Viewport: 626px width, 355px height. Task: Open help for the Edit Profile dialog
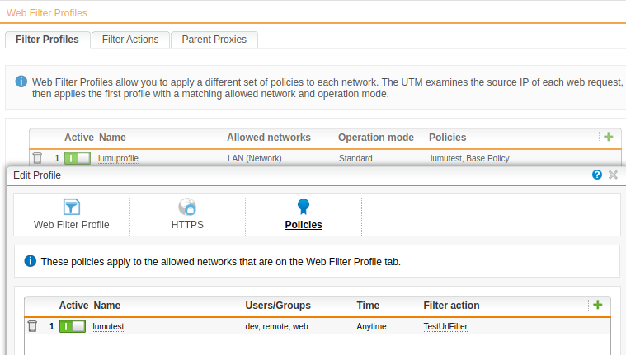pos(596,175)
